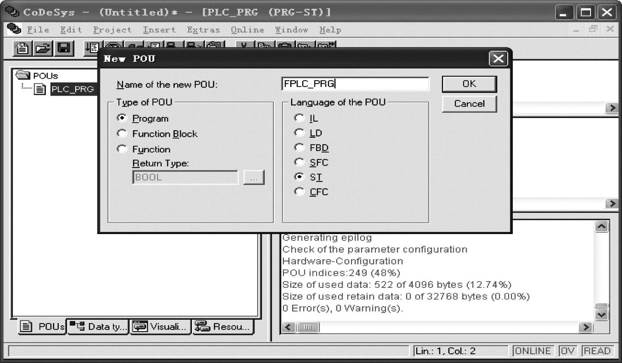This screenshot has width=622, height=363.
Task: Click the 'POU indices:249 (48%)' message
Action: click(x=341, y=273)
